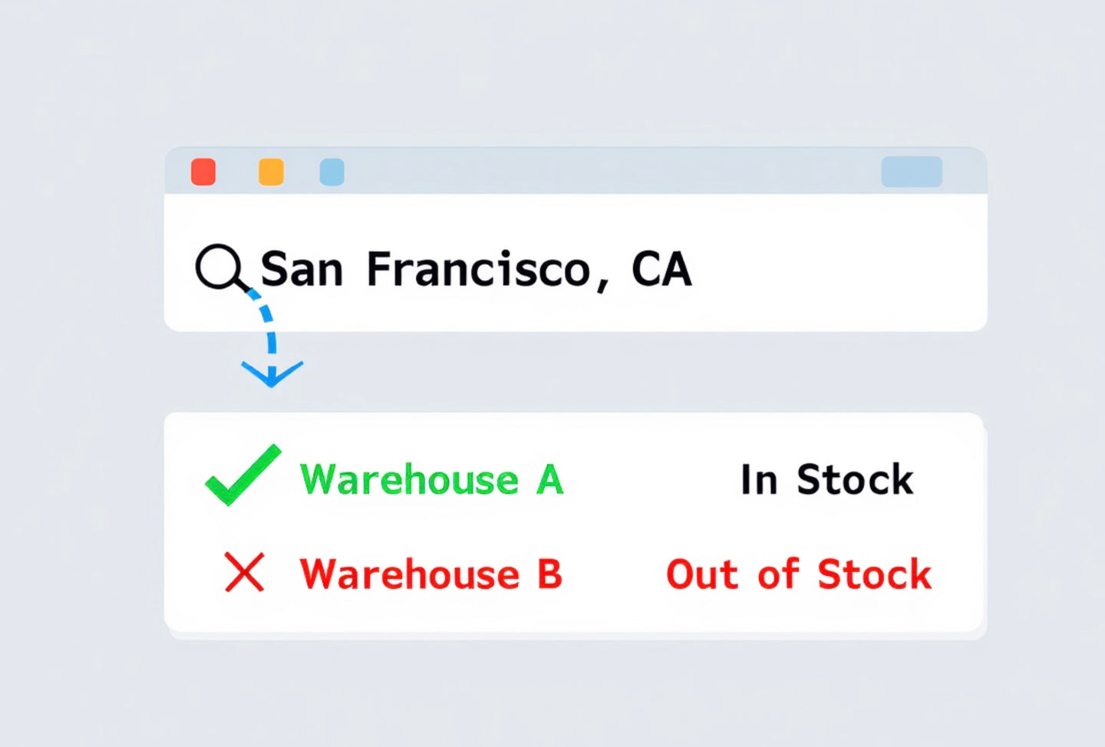The image size is (1105, 747).
Task: Click the Out of Stock status label
Action: [x=798, y=574]
